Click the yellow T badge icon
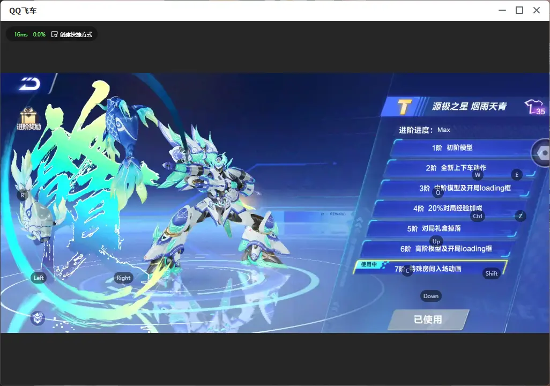Image resolution: width=550 pixels, height=386 pixels. 404,106
